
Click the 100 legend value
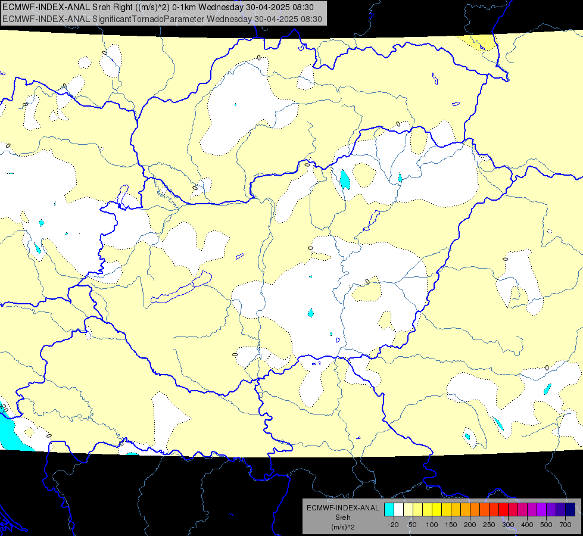point(432,525)
